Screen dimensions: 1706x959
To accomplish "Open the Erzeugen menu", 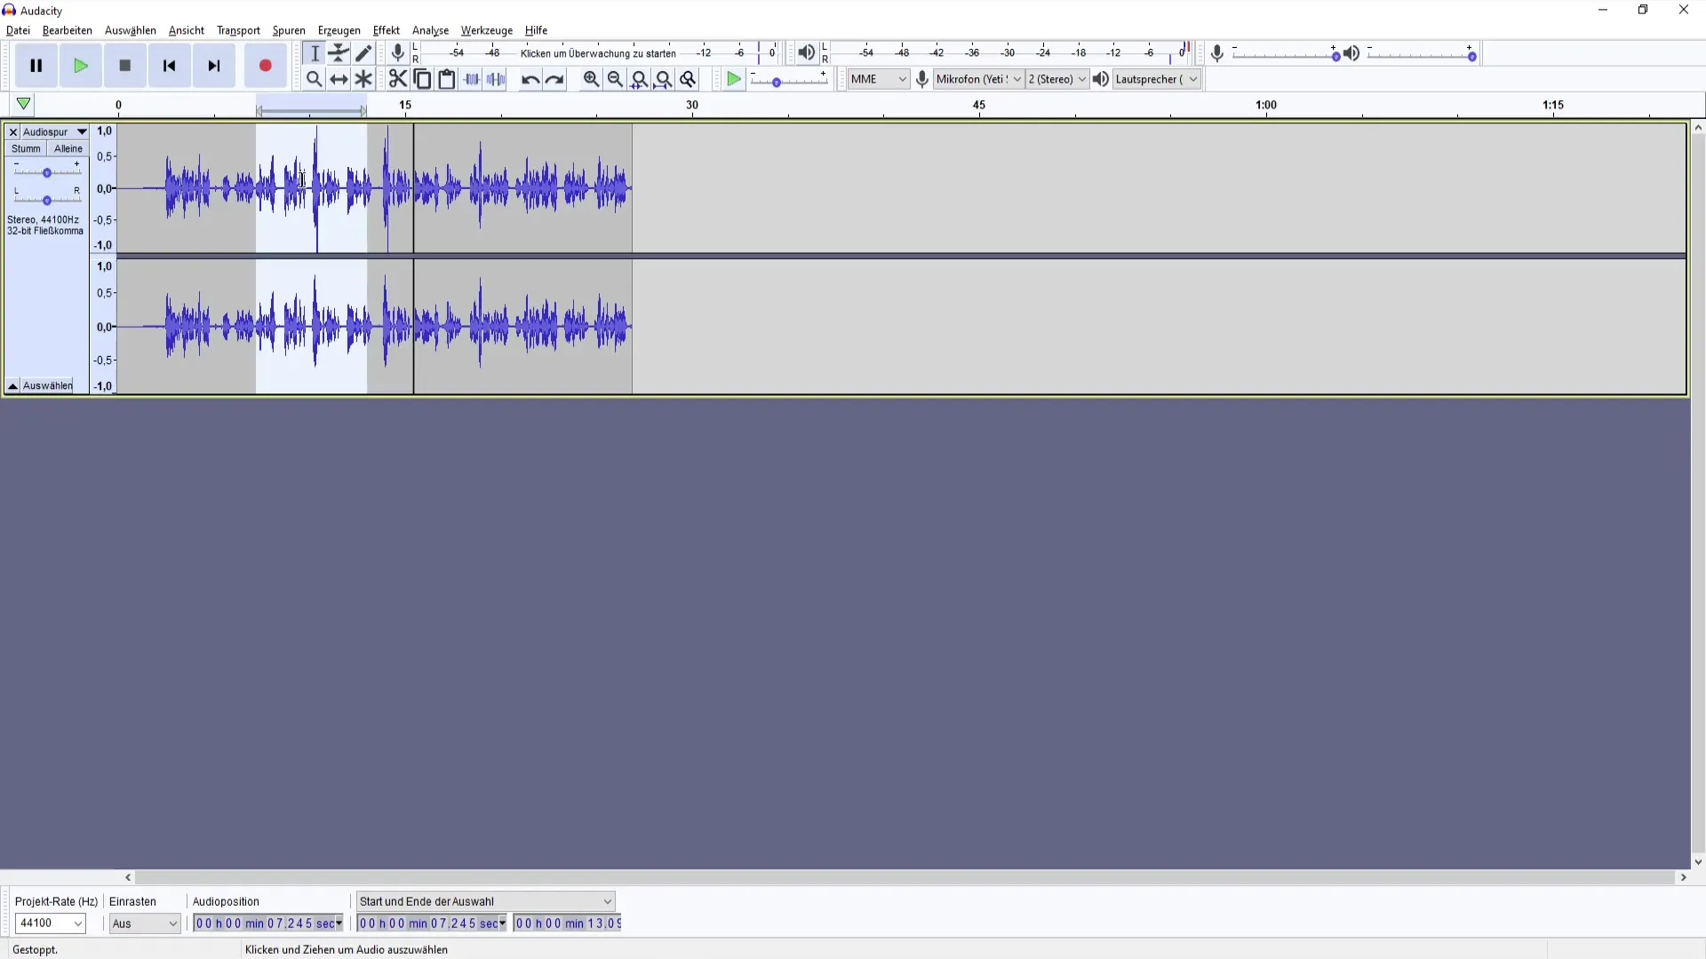I will click(339, 30).
